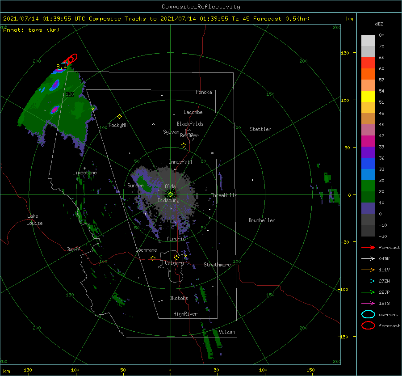
Task: Click the Sundre city label
Action: tap(135, 185)
